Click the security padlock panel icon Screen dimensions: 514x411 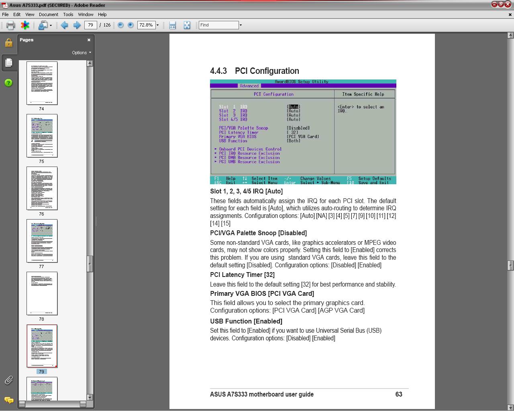point(8,43)
